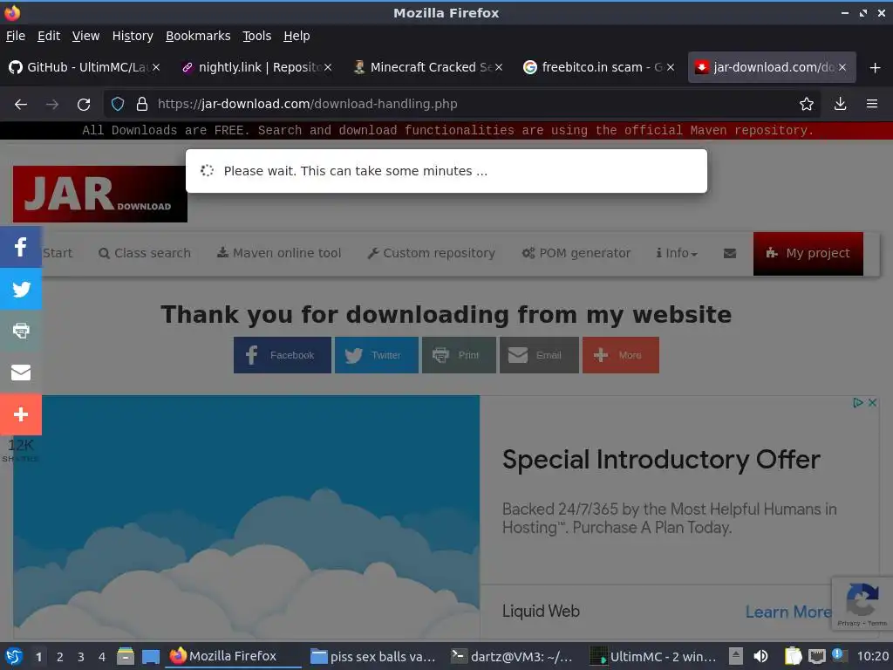The height and width of the screenshot is (670, 893).
Task: Open a new browser tab
Action: click(x=876, y=68)
